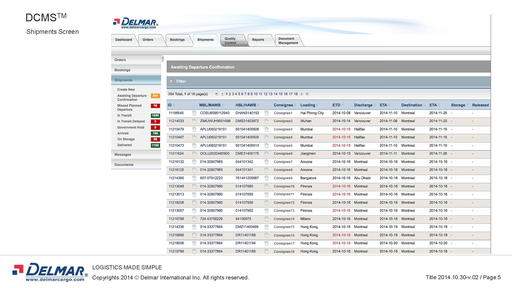Open In Transit shipments list
This screenshot has width=512, height=288.
125,115
